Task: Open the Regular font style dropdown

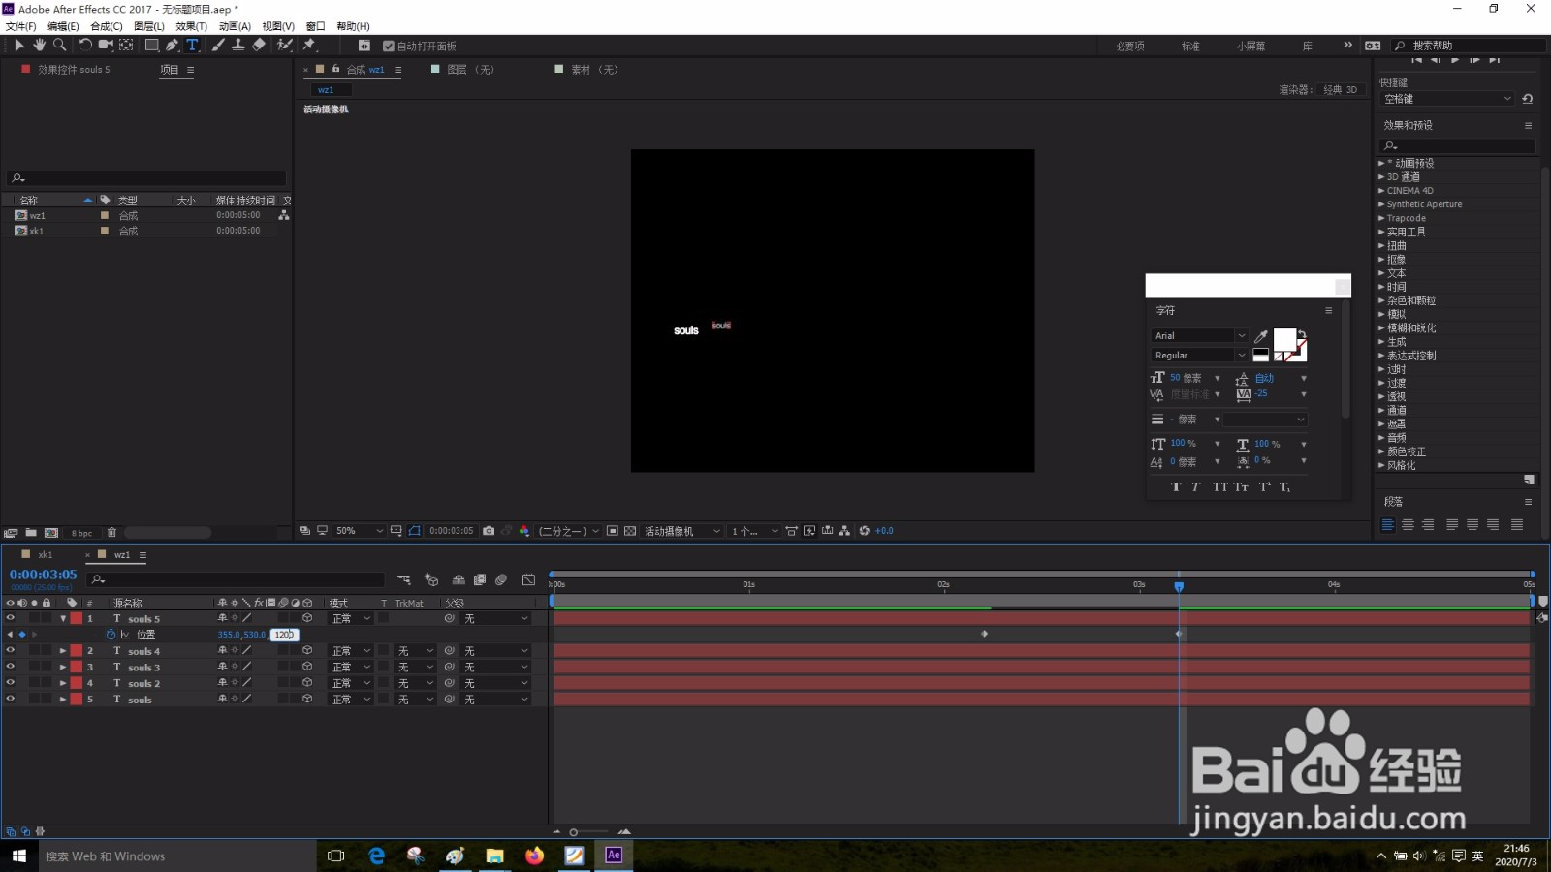Action: pos(1200,355)
